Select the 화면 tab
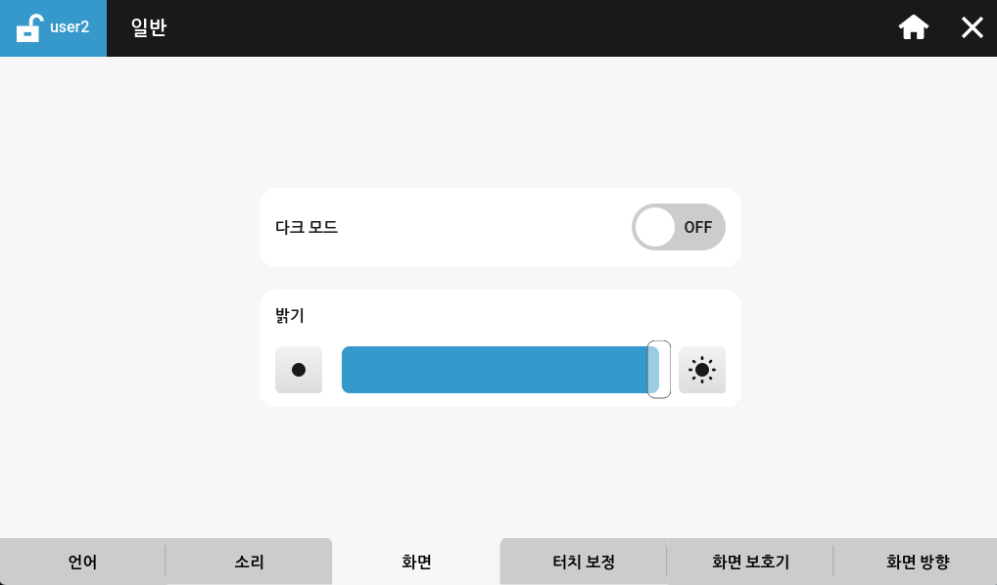The width and height of the screenshot is (997, 585). [x=416, y=562]
